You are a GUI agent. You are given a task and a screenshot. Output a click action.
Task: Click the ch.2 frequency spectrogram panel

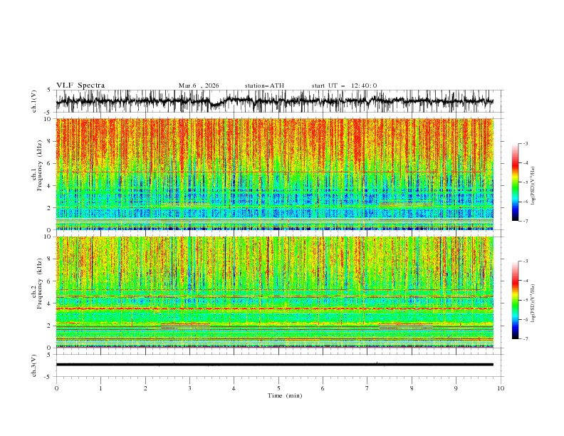(275, 292)
